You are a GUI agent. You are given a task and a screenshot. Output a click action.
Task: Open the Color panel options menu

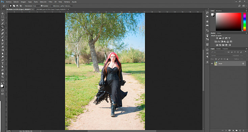point(246,11)
